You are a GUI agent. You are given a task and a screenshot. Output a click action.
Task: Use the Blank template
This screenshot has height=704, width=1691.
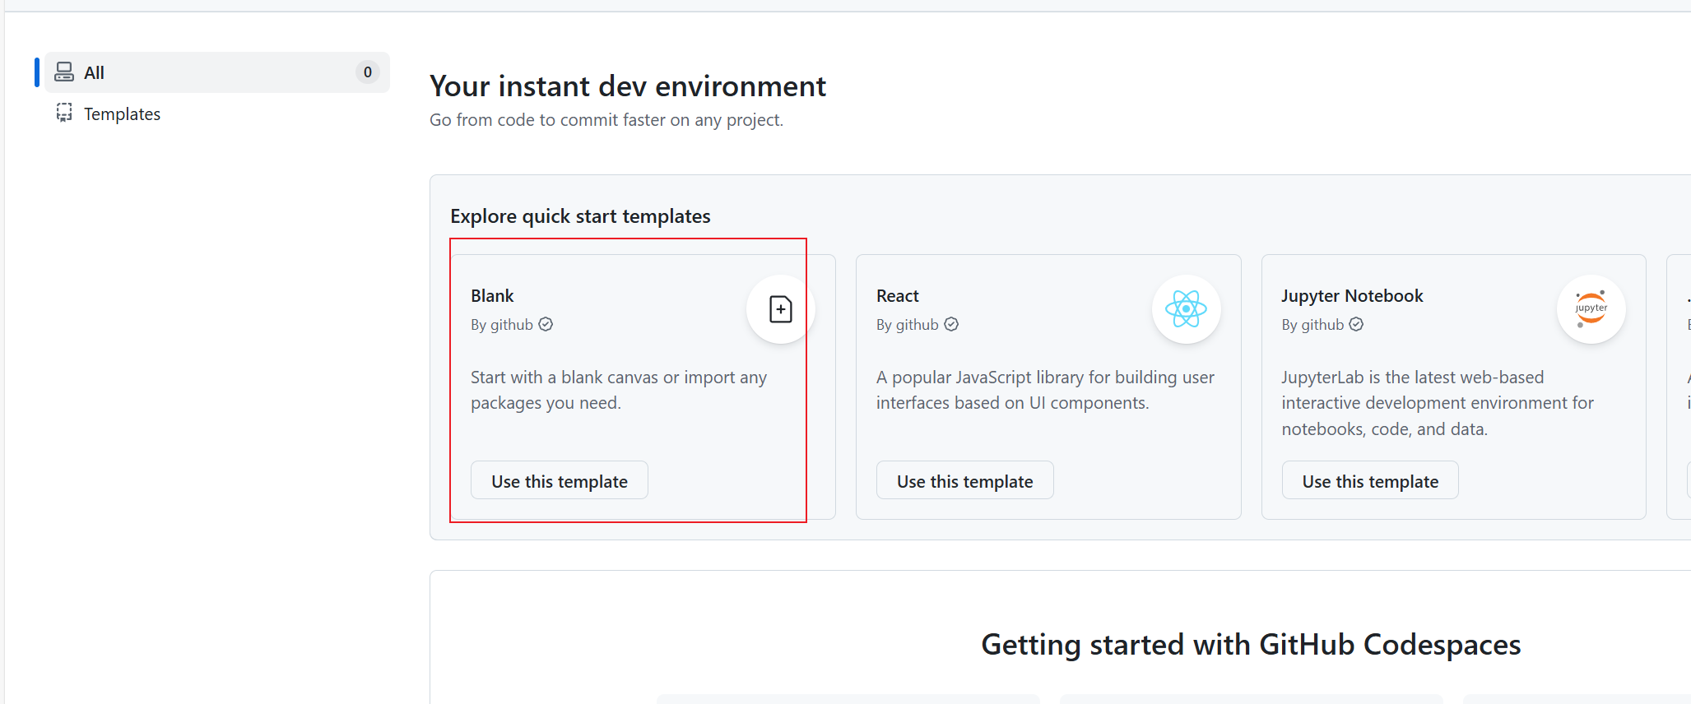559,481
